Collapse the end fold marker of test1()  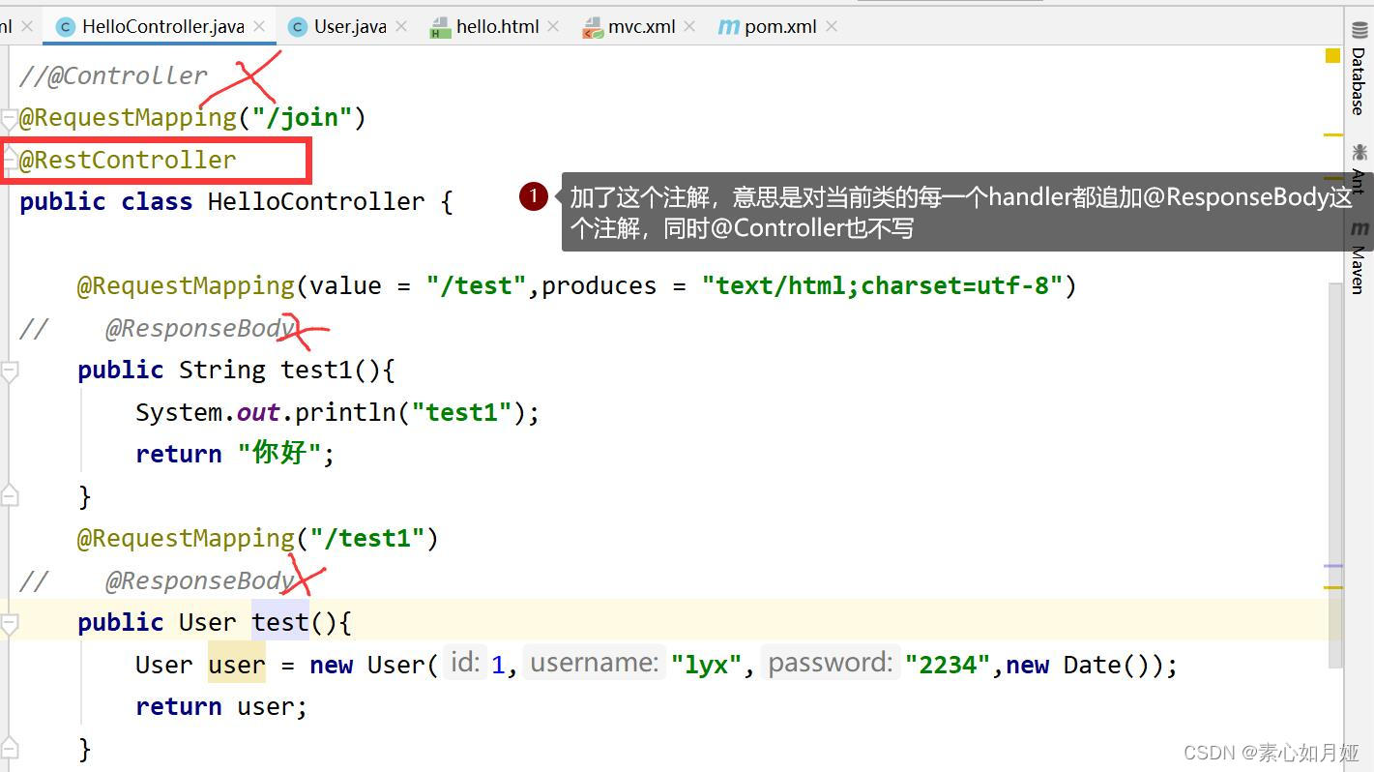10,495
